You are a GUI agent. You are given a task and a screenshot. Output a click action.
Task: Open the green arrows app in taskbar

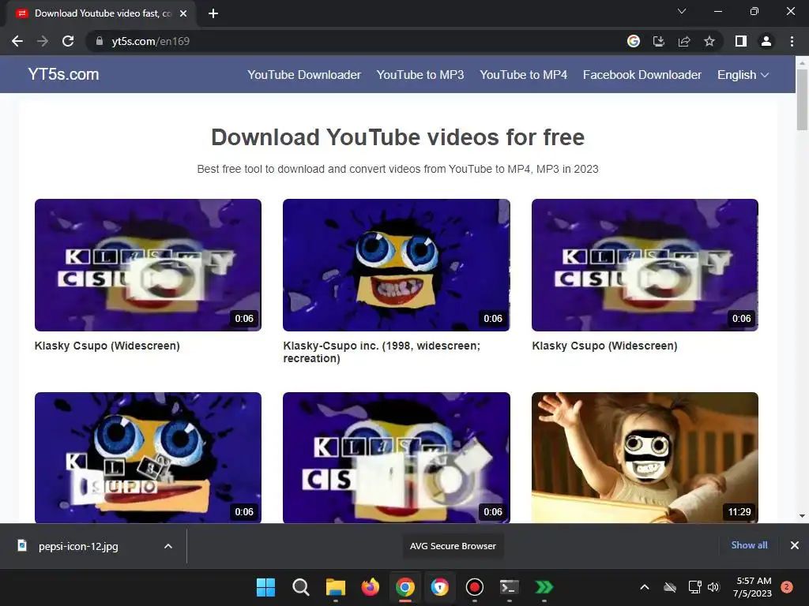[544, 587]
